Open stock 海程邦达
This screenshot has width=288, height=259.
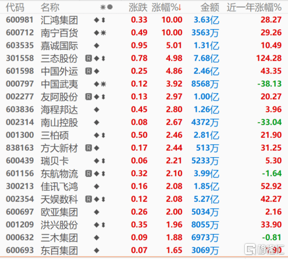[59, 109]
